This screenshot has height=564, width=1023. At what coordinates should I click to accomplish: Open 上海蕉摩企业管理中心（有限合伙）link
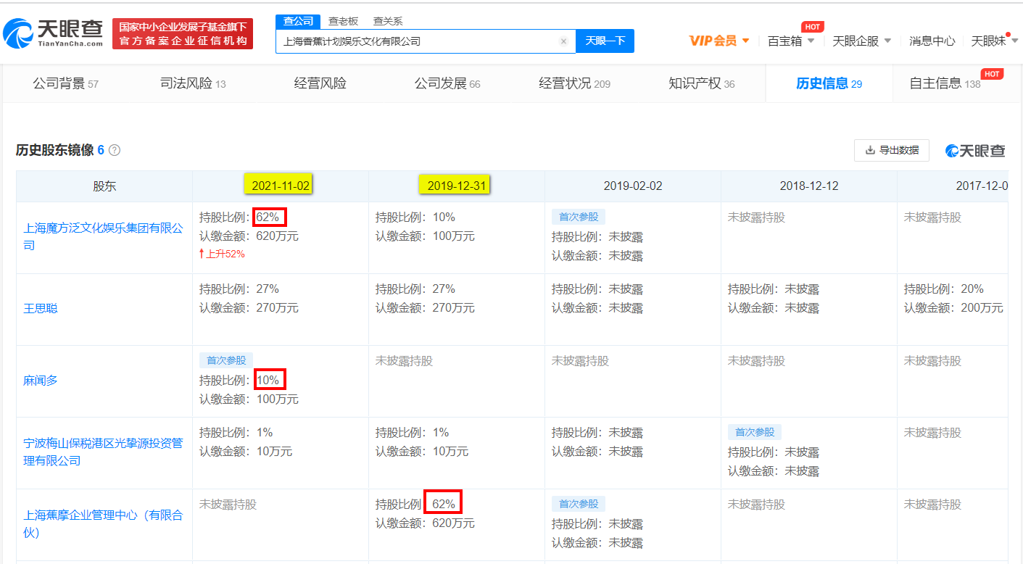[104, 523]
